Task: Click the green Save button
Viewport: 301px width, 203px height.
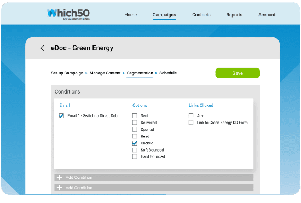Action: [x=238, y=73]
